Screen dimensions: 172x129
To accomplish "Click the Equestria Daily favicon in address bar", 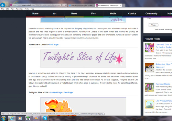I will click(x=11, y=5).
